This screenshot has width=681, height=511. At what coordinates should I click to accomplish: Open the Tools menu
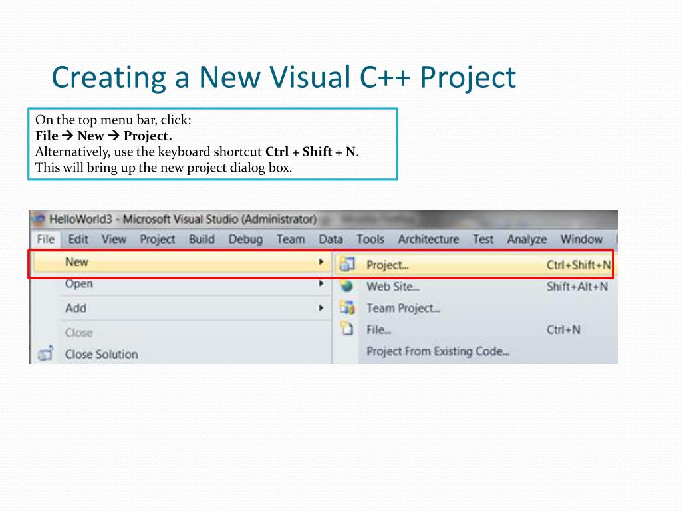click(370, 239)
